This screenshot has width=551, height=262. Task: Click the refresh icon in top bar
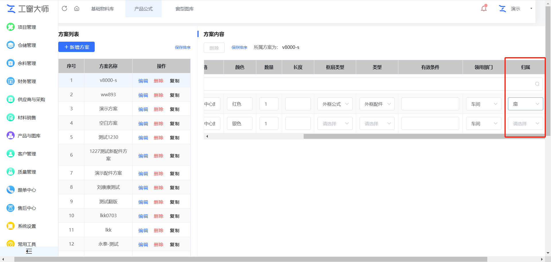(x=65, y=9)
